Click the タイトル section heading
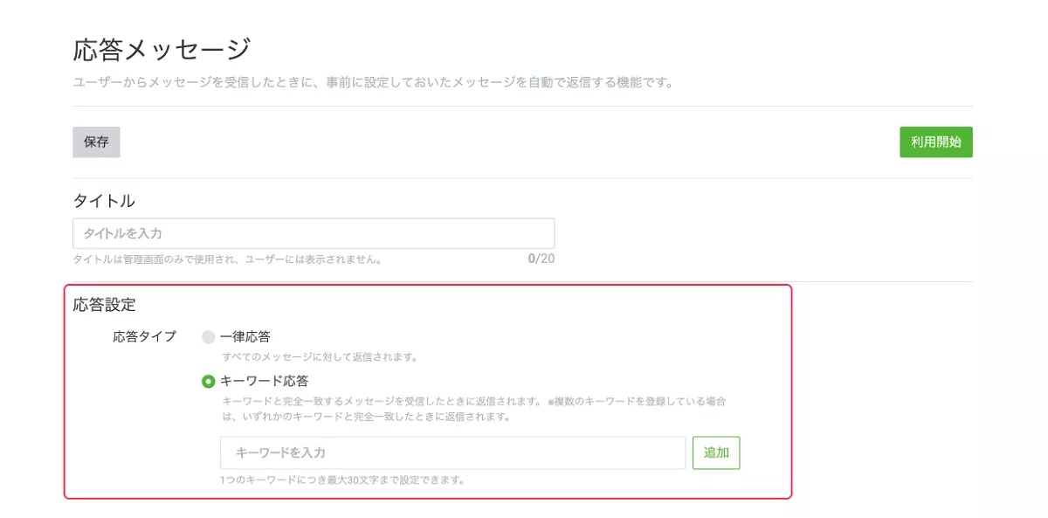The image size is (1048, 518). (104, 201)
